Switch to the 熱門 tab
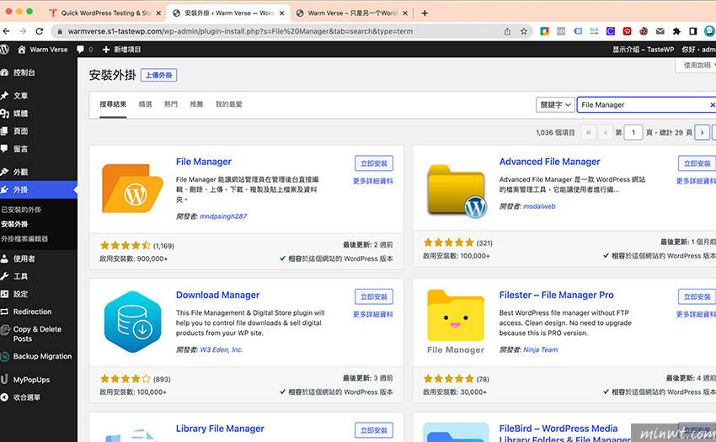Image resolution: width=716 pixels, height=442 pixels. pos(171,104)
